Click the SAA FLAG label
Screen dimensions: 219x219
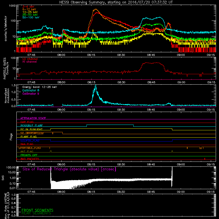27,144
